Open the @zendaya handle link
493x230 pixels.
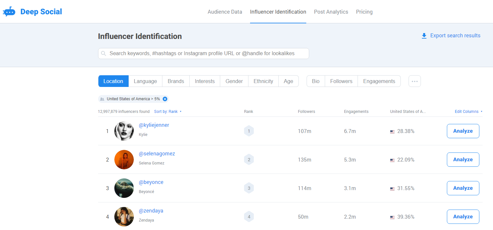point(151,211)
